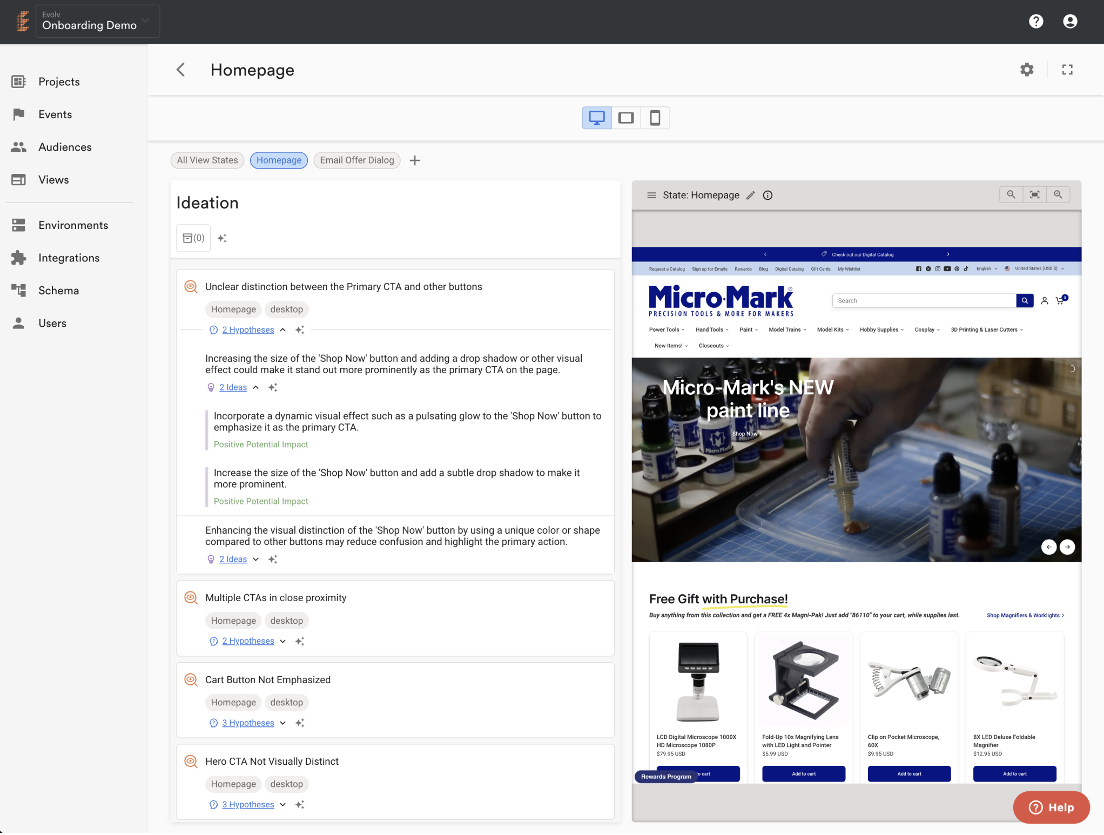1104x835 pixels.
Task: Open the 2 Hypotheses link for Unclear distinction
Action: 248,330
